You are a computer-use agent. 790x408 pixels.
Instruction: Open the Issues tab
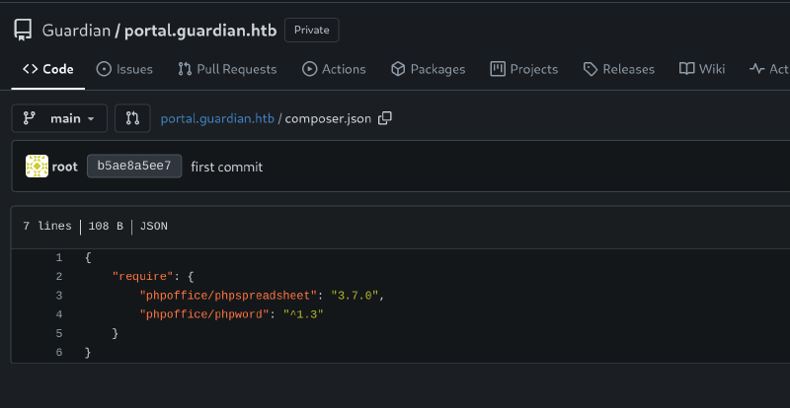click(x=124, y=69)
